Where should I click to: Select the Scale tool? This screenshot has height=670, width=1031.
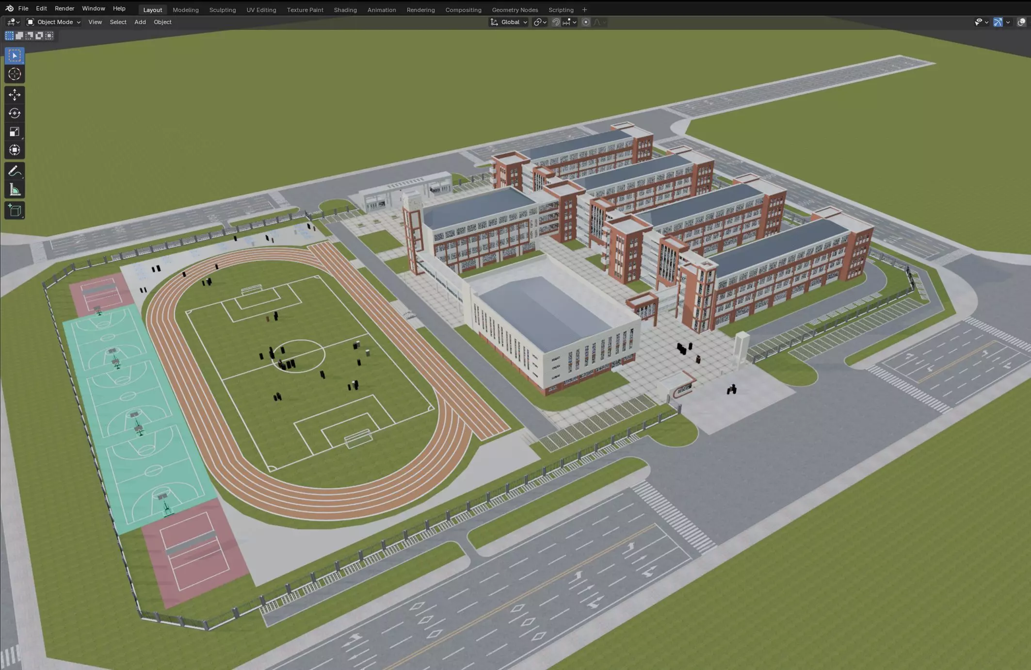coord(15,131)
